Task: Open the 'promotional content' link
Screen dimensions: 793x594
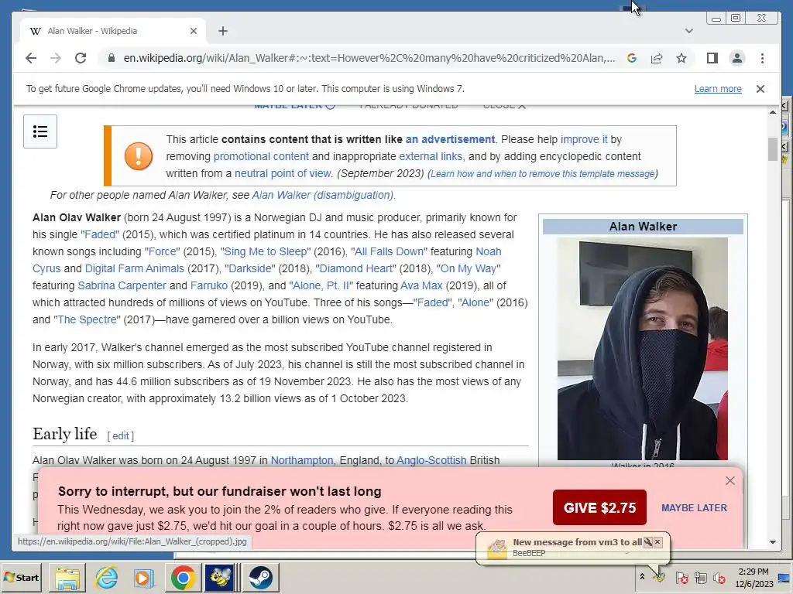Action: coord(261,156)
